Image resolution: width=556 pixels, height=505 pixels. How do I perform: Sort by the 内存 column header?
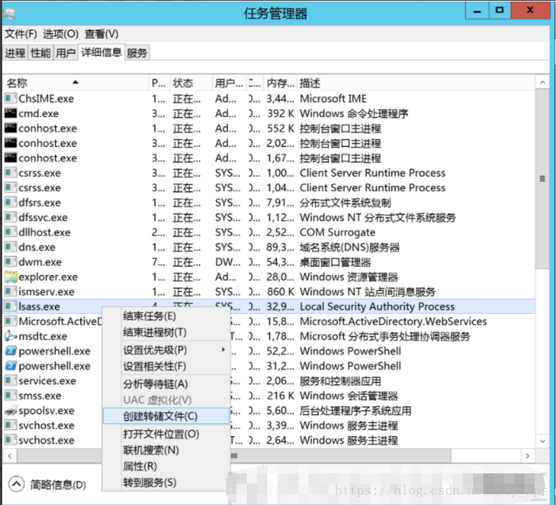pyautogui.click(x=280, y=82)
